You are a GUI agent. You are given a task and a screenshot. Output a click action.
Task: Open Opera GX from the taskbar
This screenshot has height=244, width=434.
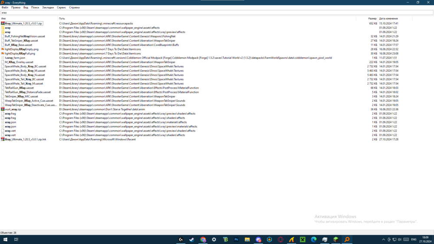280,240
